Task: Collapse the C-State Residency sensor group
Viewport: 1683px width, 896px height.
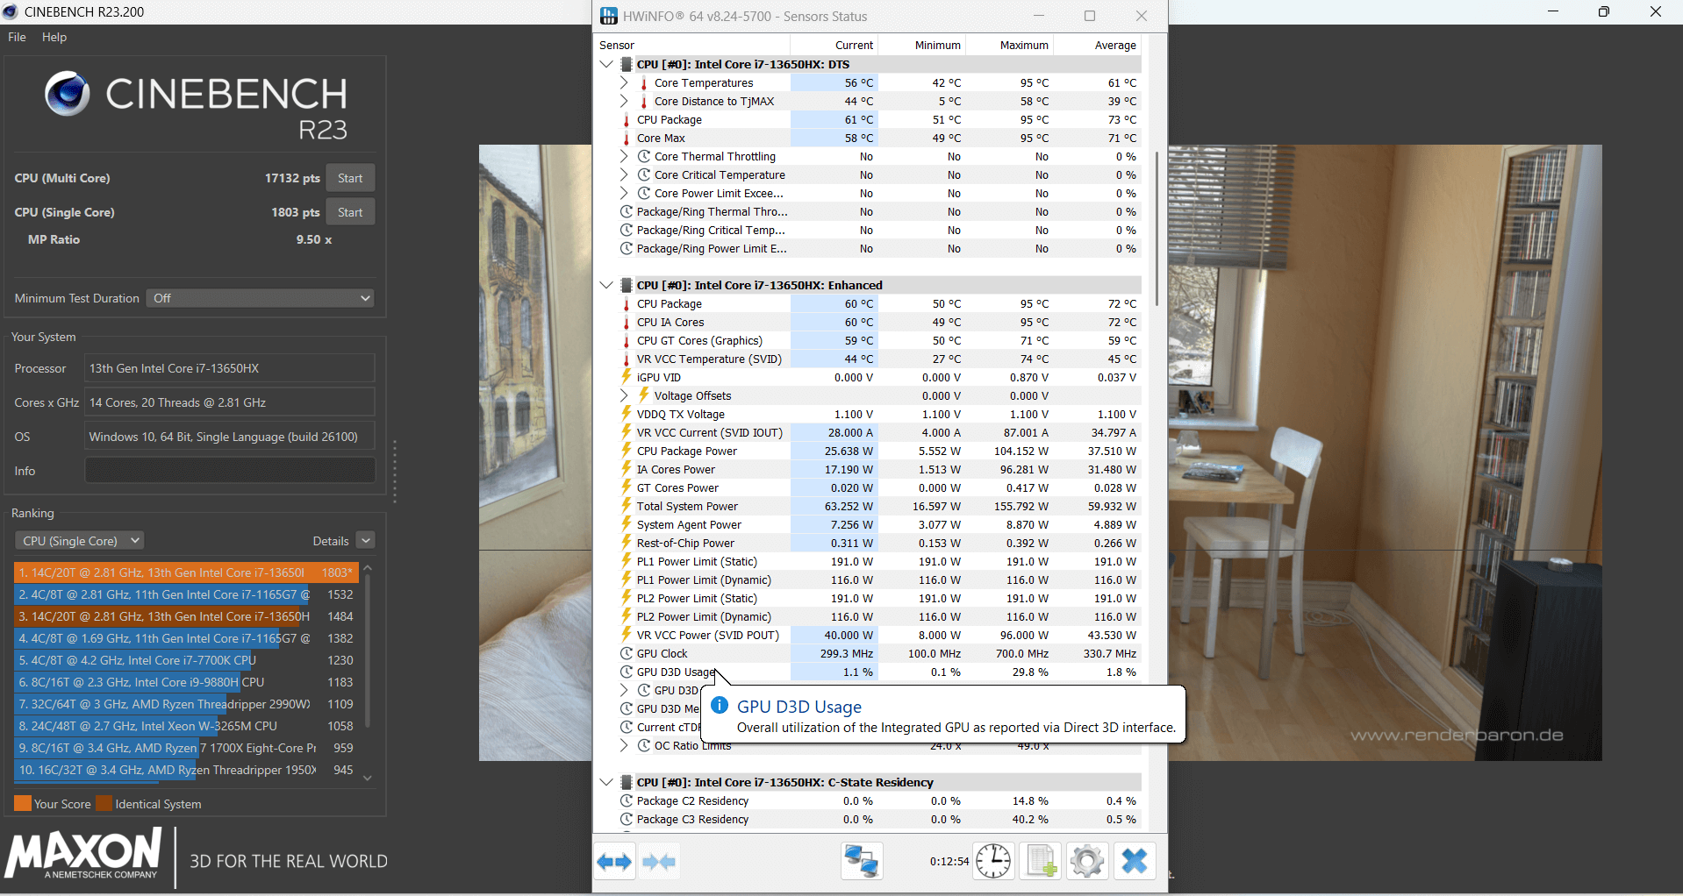Action: pos(606,782)
